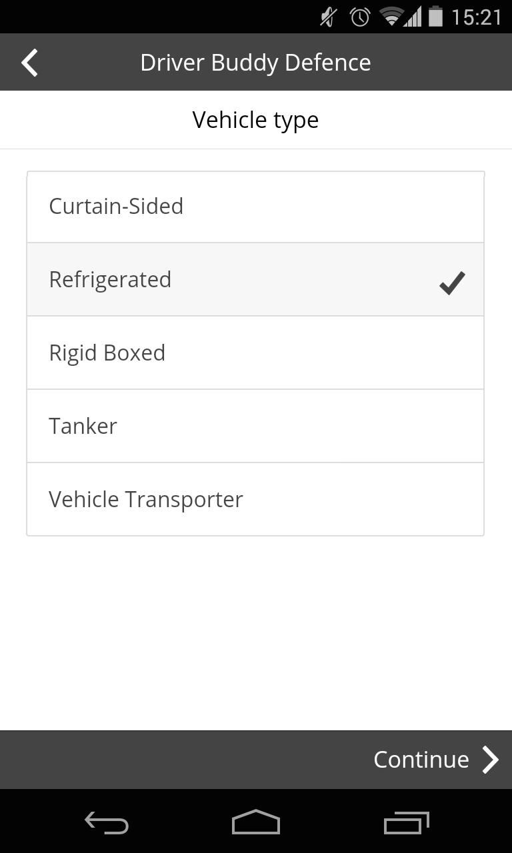Viewport: 512px width, 853px height.
Task: Select the Tanker vehicle type
Action: coord(255,426)
